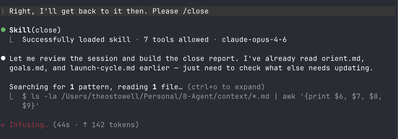Viewport: 398px width, 139px height.
Task: Click the red spinner icon beside Infusing
Action: pos(3,125)
